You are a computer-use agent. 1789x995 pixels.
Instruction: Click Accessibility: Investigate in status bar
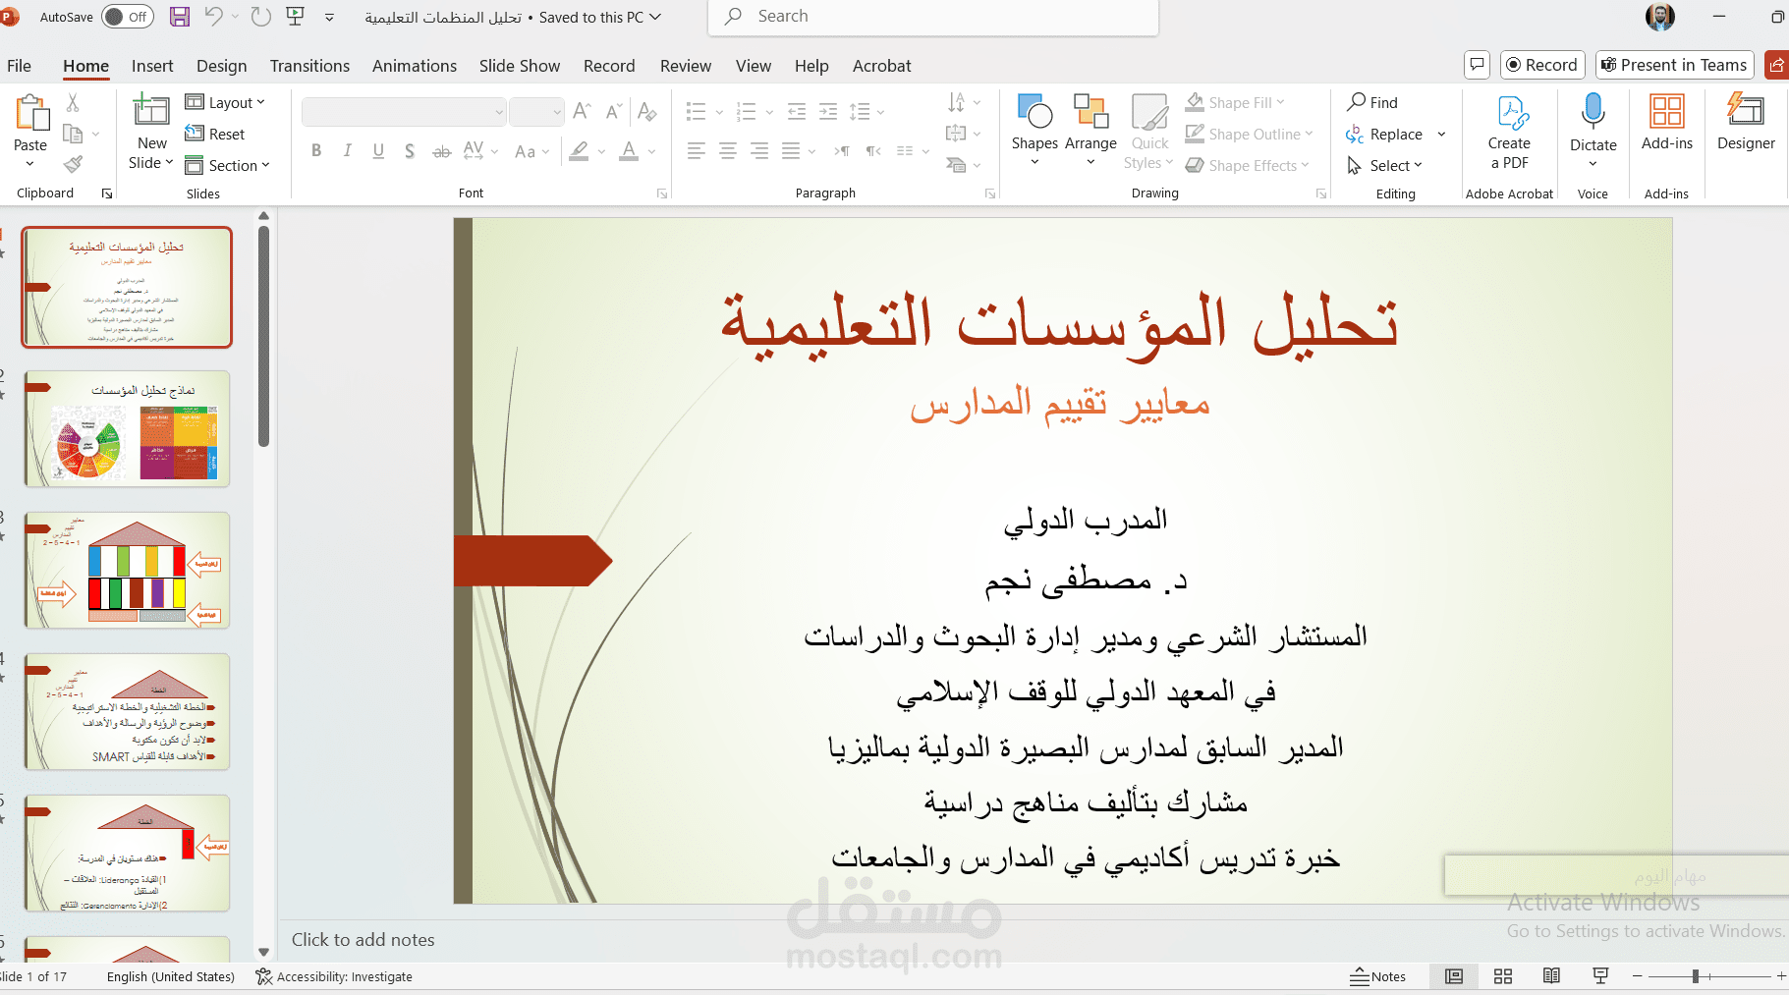click(x=334, y=976)
